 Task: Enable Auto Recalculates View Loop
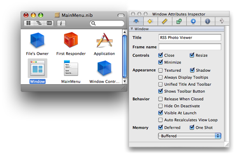click(160, 120)
